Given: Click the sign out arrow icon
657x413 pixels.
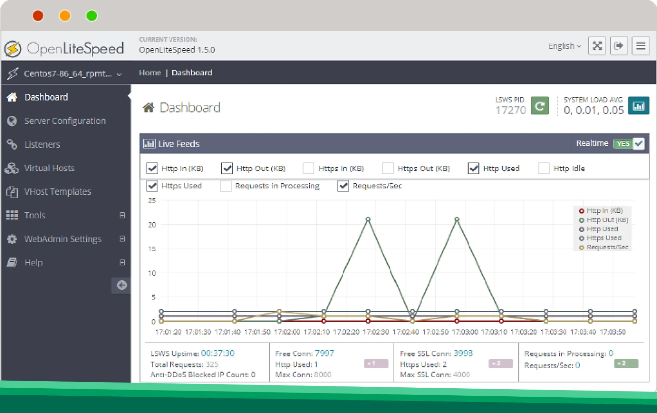Looking at the screenshot, I should (619, 46).
